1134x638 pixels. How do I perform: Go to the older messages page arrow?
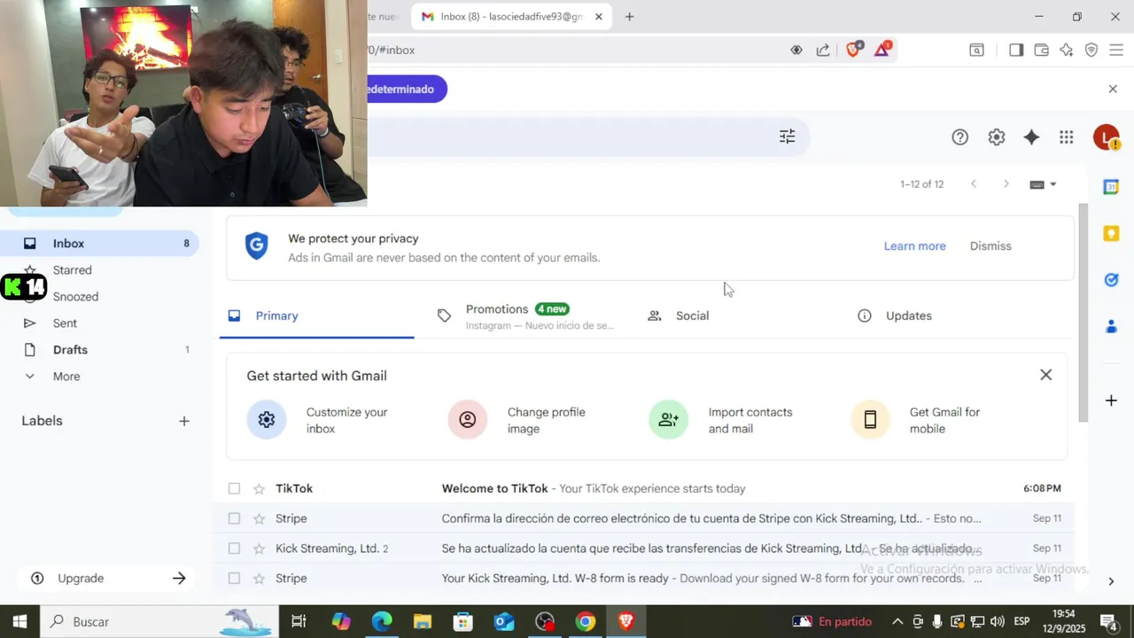[1006, 184]
